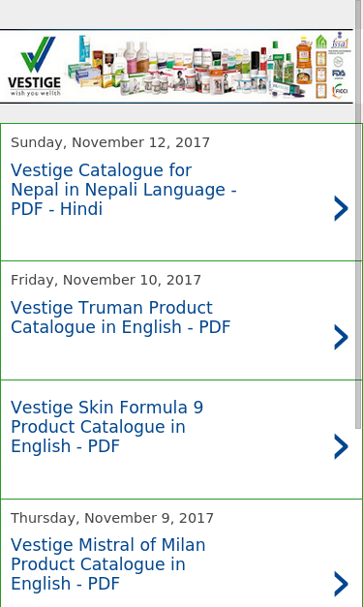The height and width of the screenshot is (607, 363).
Task: Open chevron beside Truman Product Catalogue
Action: (x=341, y=337)
